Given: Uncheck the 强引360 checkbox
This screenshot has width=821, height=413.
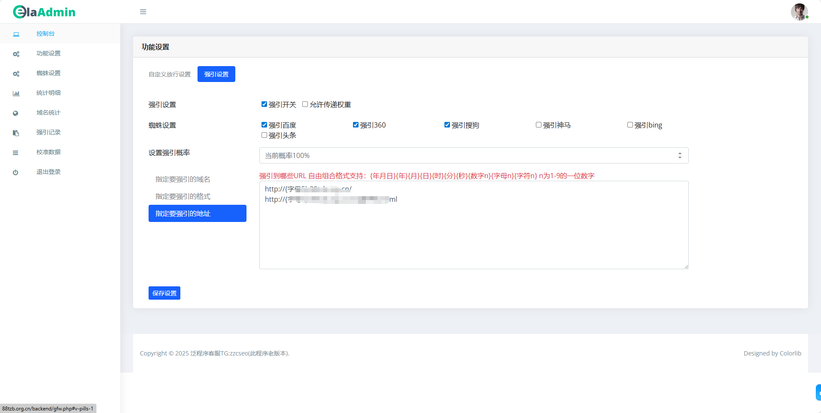Looking at the screenshot, I should click(356, 125).
